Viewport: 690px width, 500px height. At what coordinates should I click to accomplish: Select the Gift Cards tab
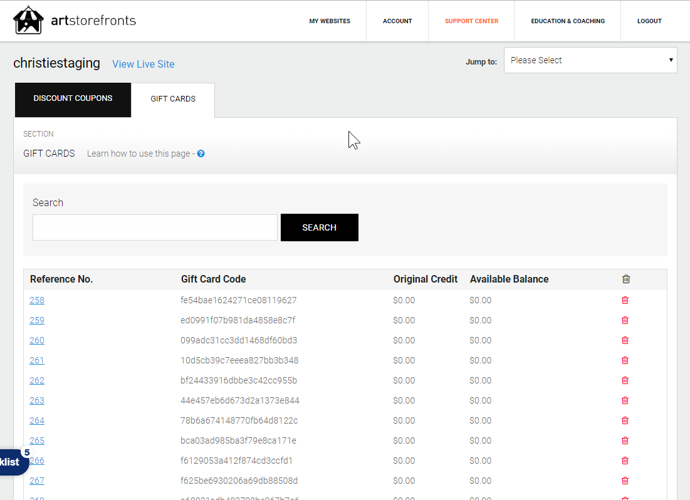tap(173, 99)
